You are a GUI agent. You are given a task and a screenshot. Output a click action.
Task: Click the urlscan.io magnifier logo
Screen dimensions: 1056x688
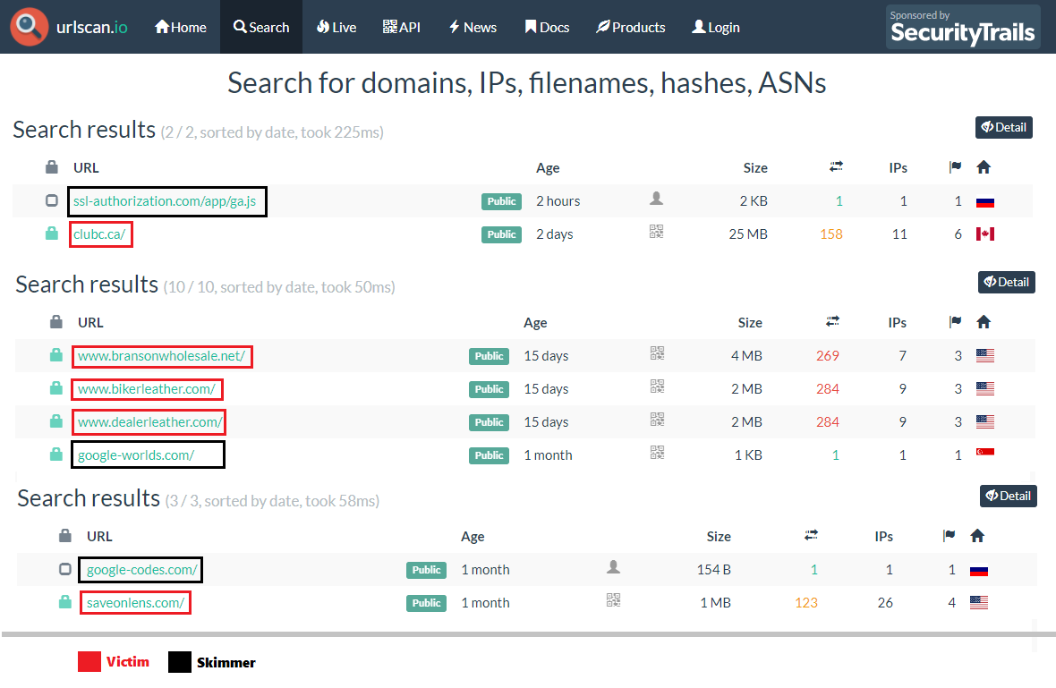tap(29, 26)
